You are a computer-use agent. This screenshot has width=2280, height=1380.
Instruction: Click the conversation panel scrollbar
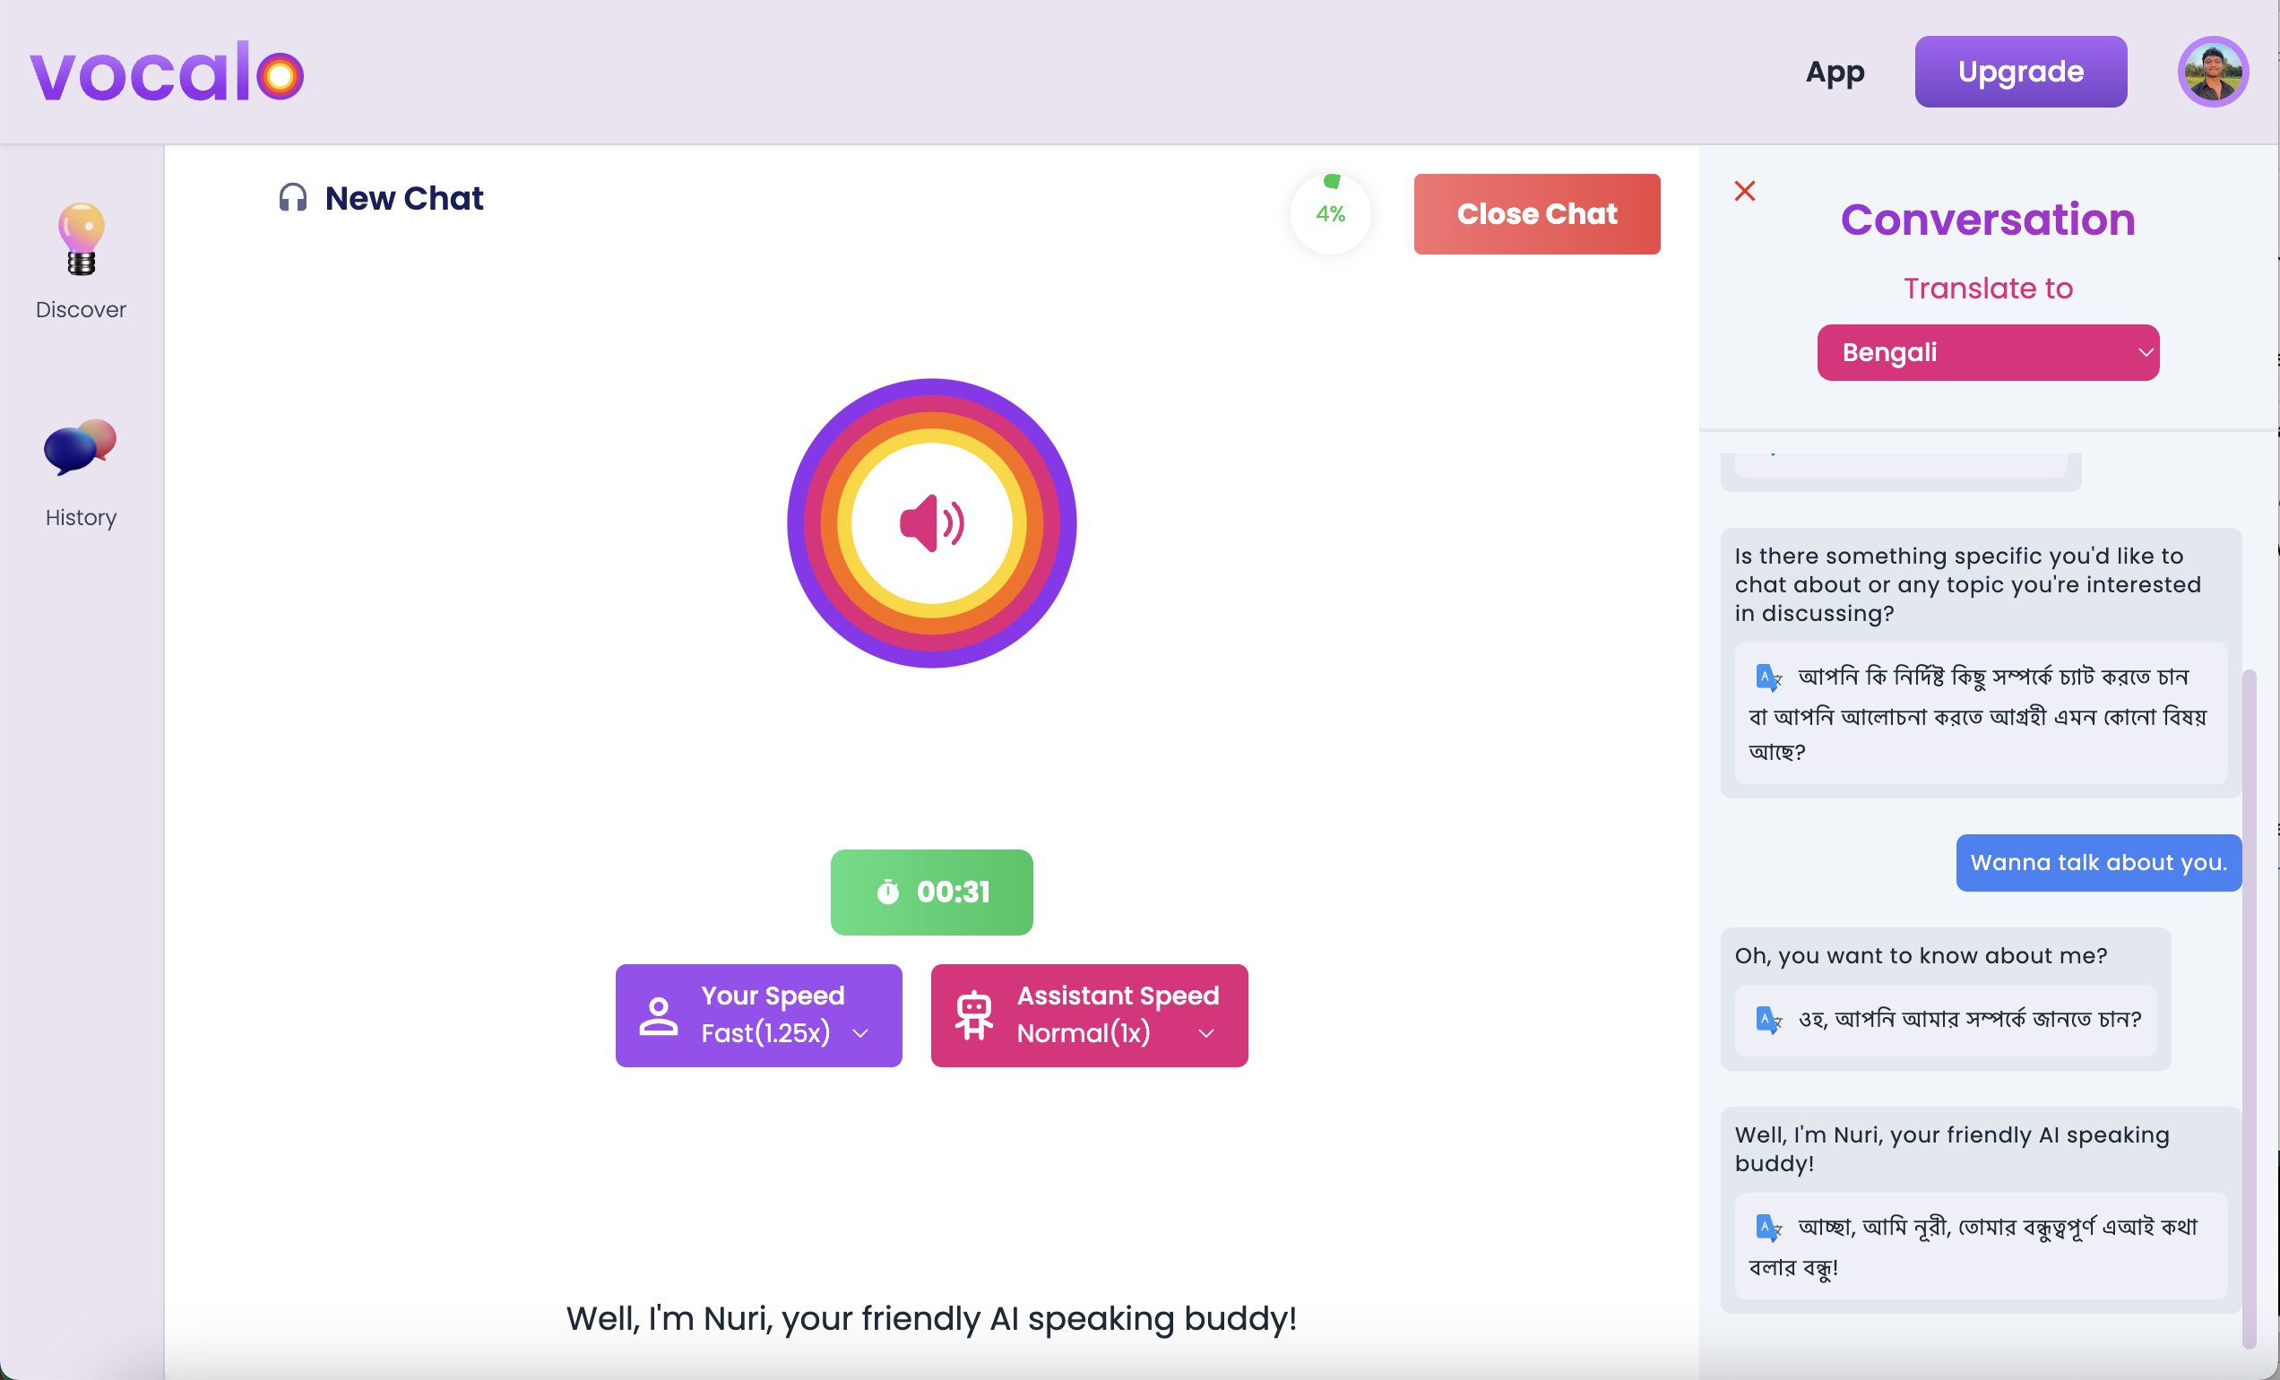tap(2249, 1008)
